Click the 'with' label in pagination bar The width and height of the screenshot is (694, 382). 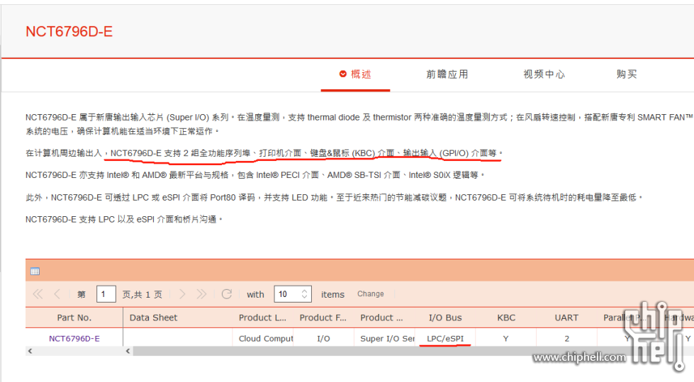(x=255, y=294)
